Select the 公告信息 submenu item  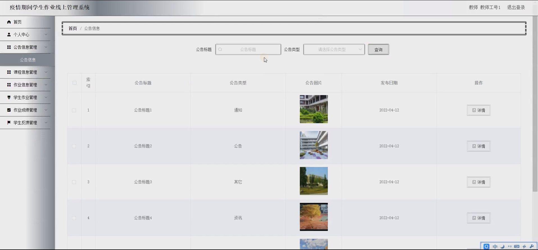(x=28, y=60)
